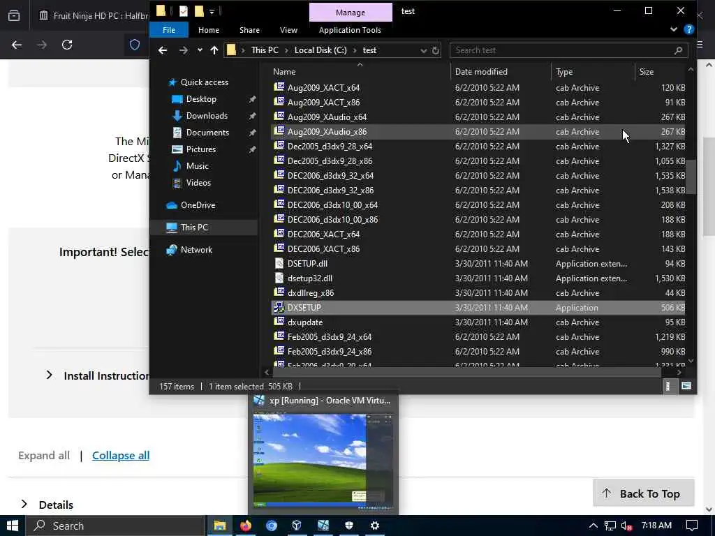Open the Windows Start menu

13,526
